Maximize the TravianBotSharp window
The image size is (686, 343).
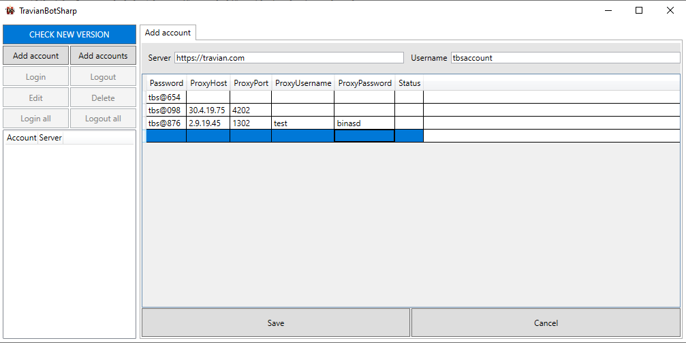tap(639, 10)
